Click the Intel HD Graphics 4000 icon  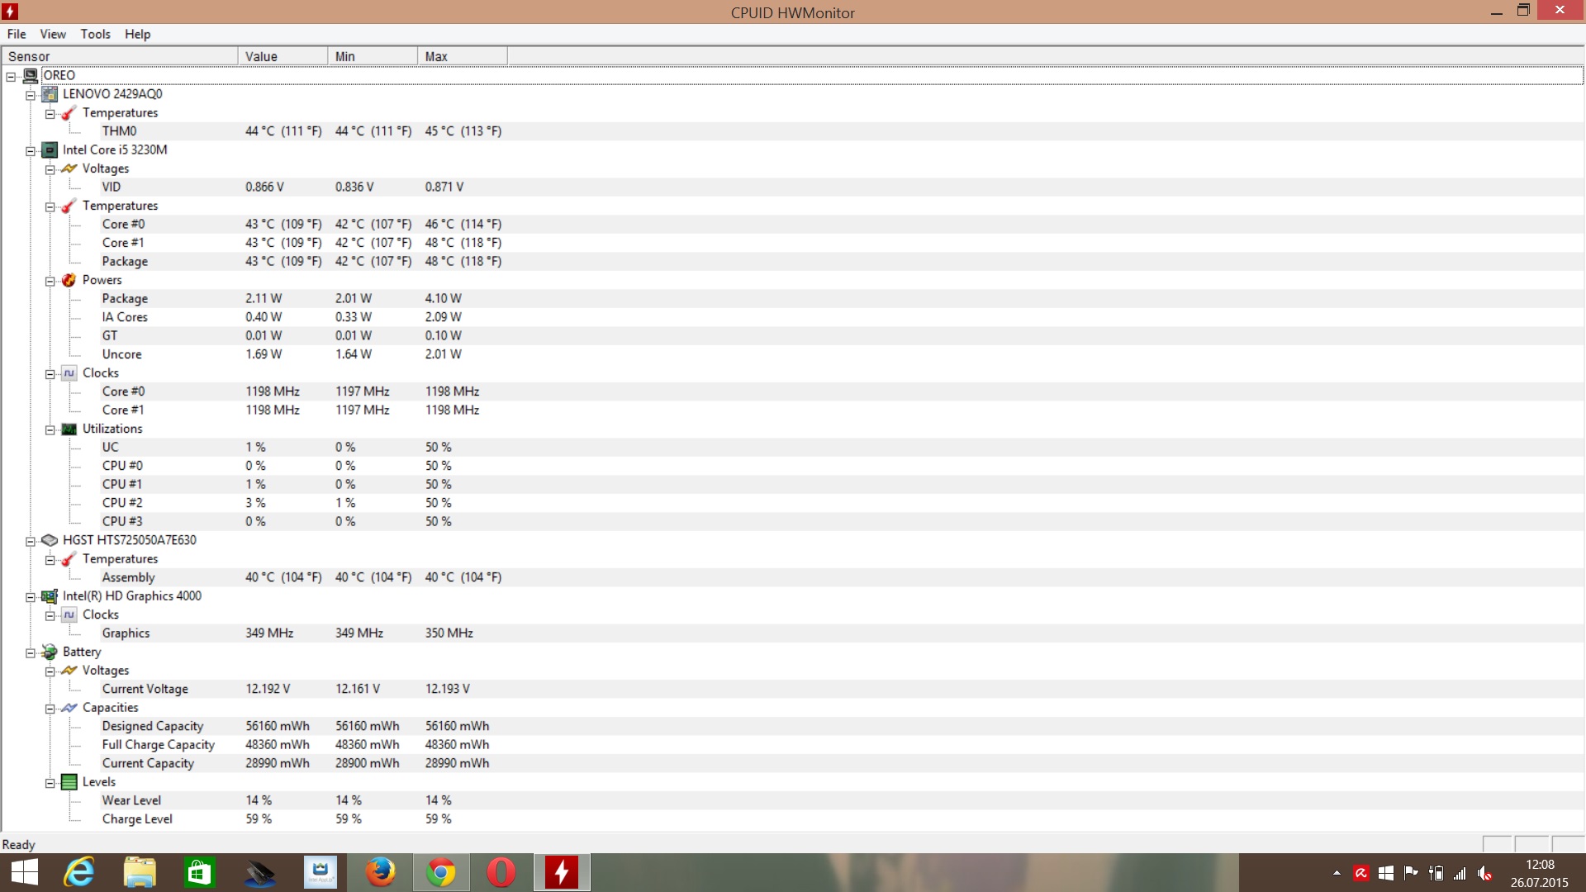coord(50,596)
